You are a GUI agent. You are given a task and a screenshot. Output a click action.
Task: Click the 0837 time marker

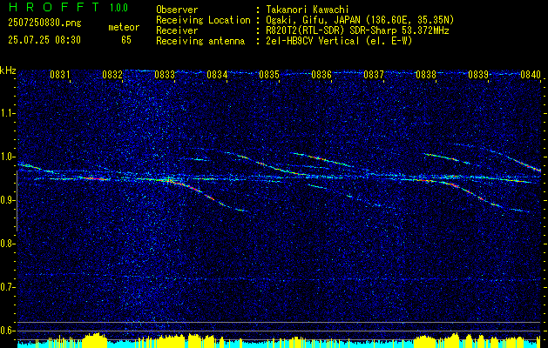(374, 75)
